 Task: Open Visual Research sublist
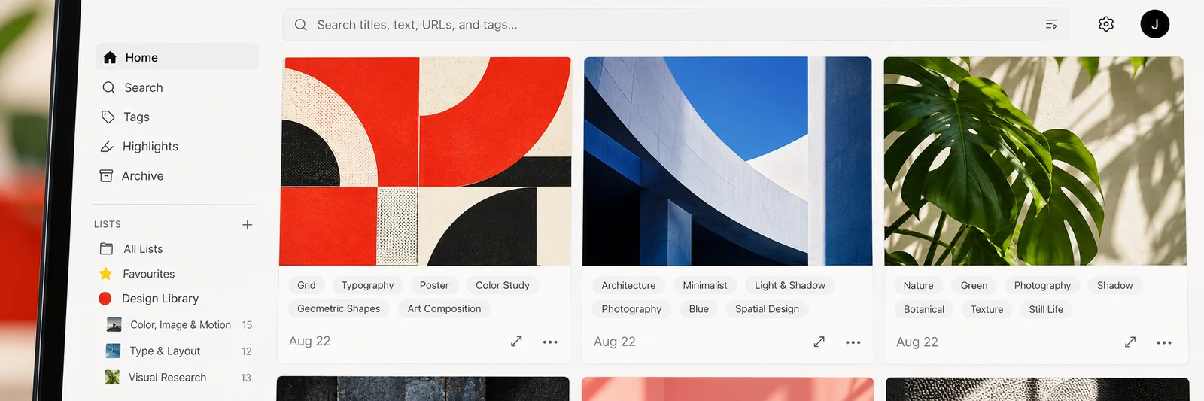(x=167, y=378)
